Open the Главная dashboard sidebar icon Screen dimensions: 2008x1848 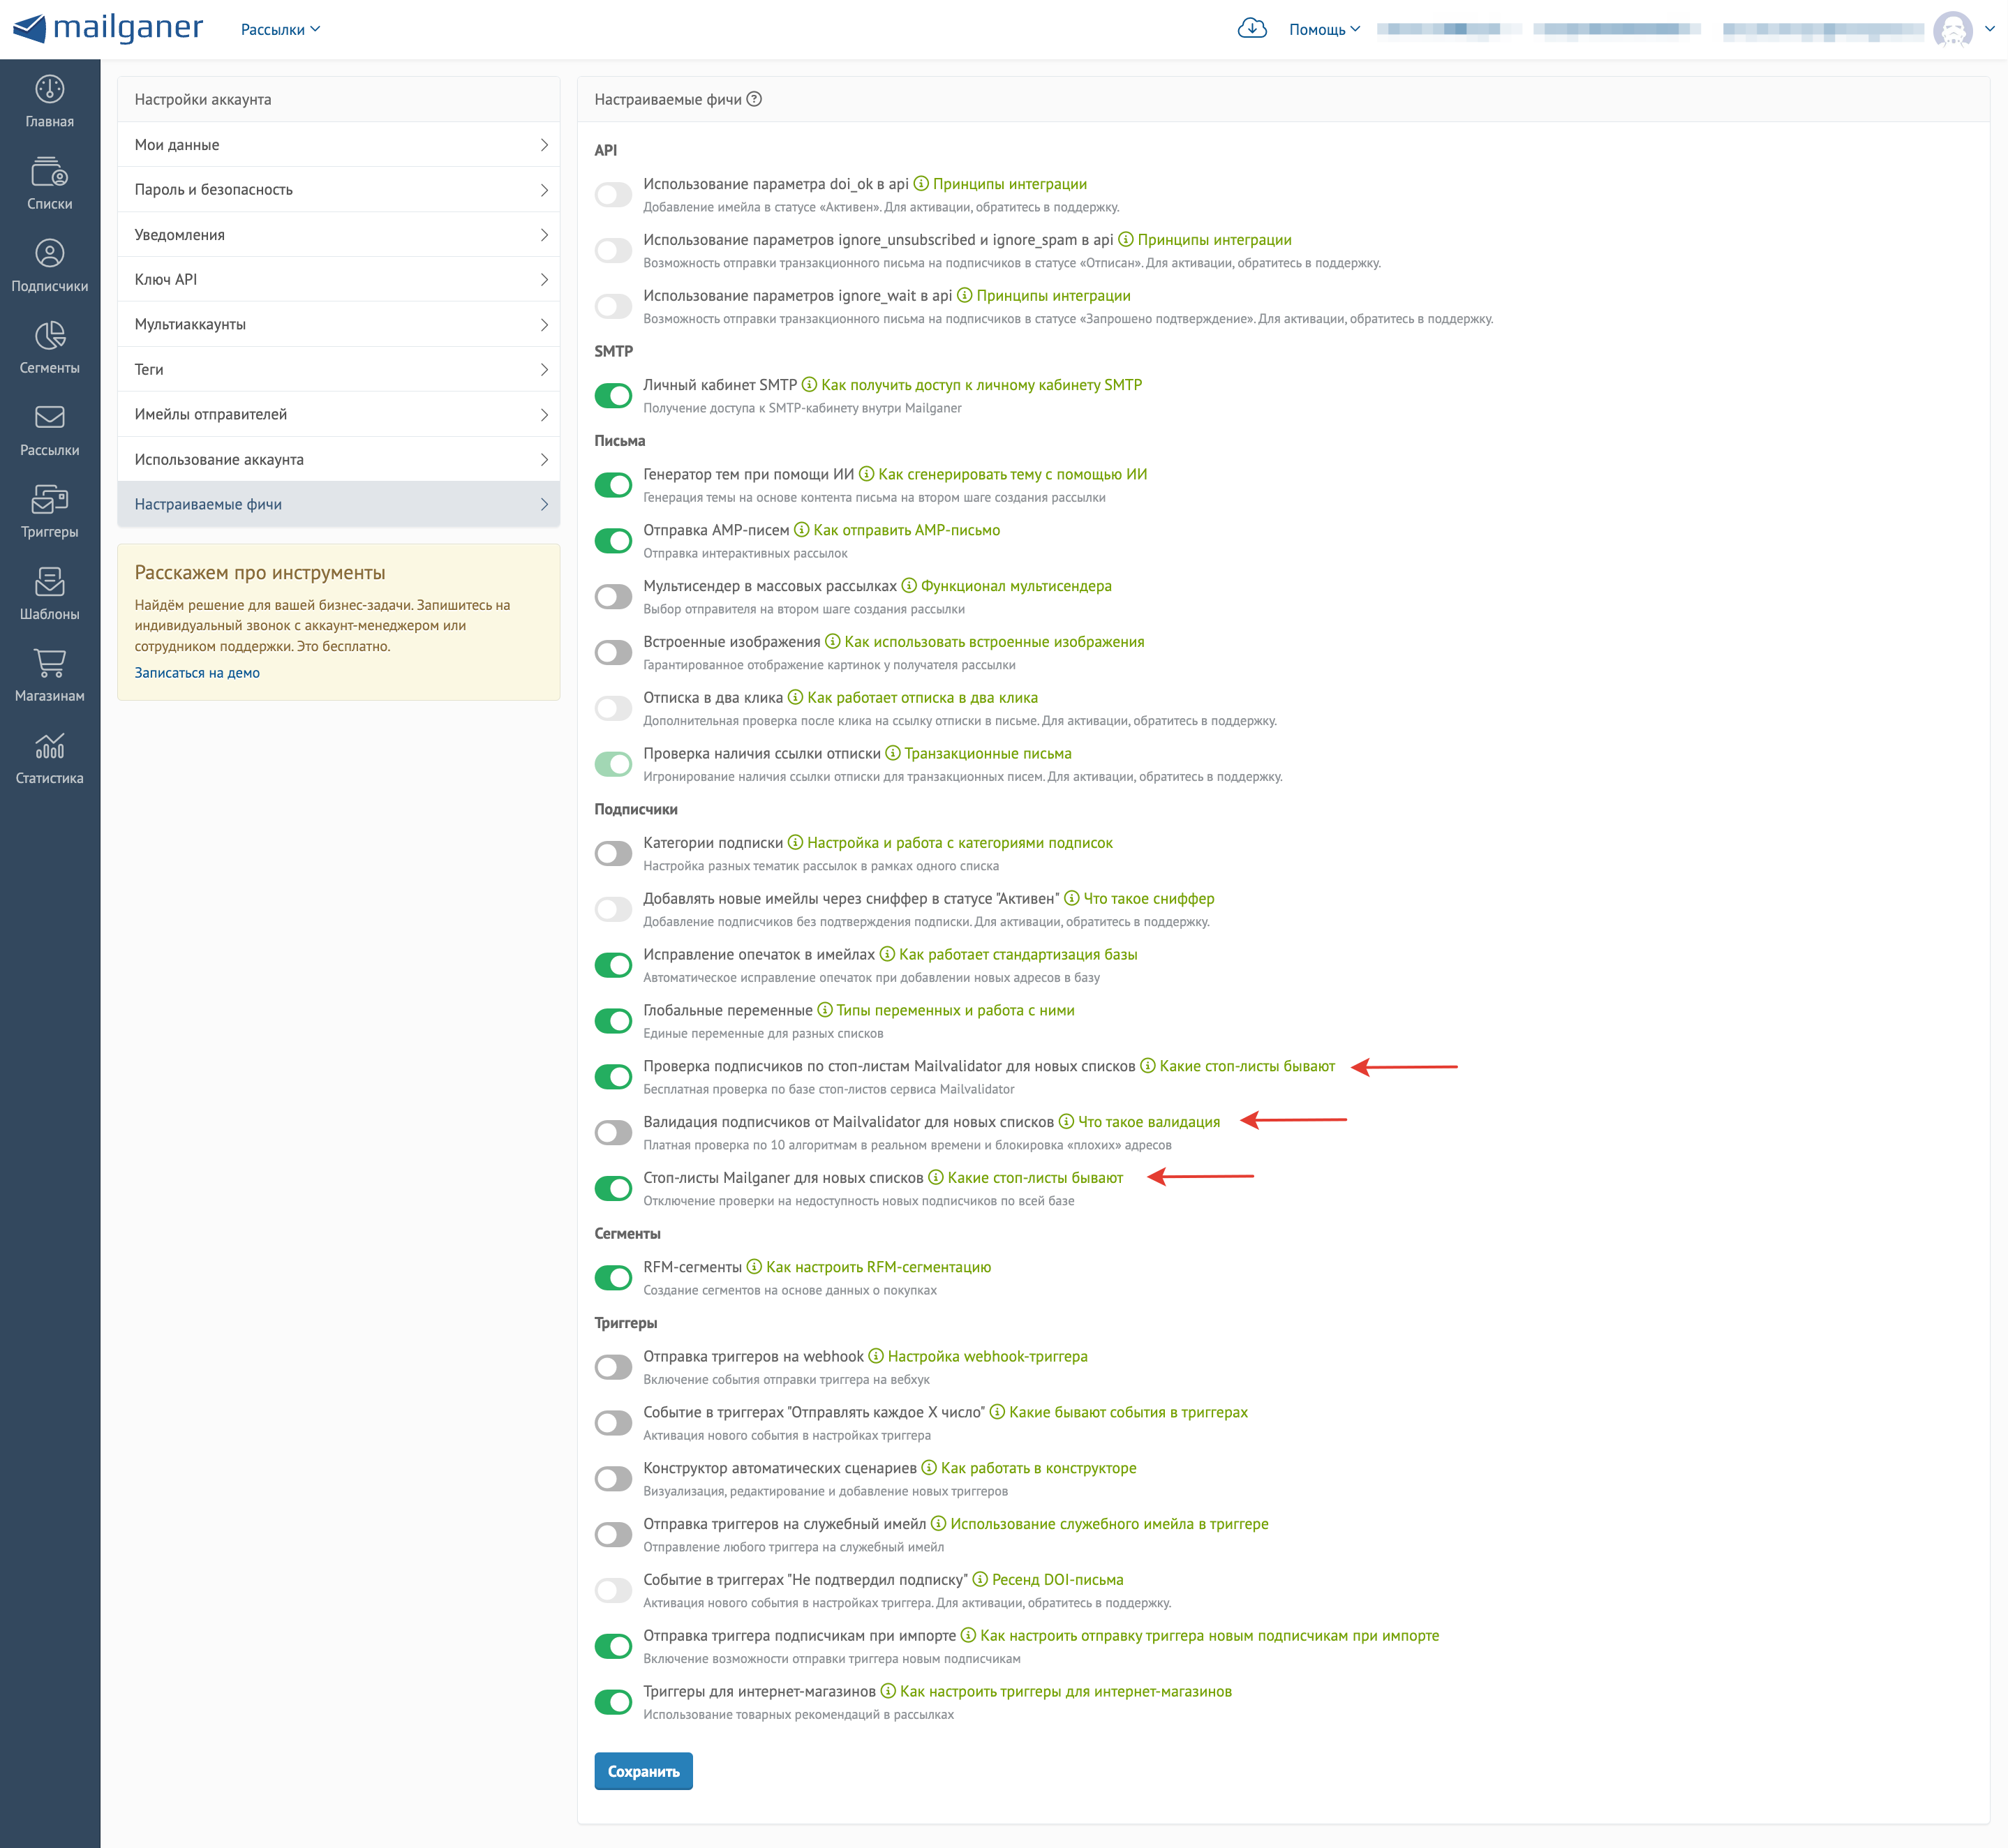click(49, 90)
